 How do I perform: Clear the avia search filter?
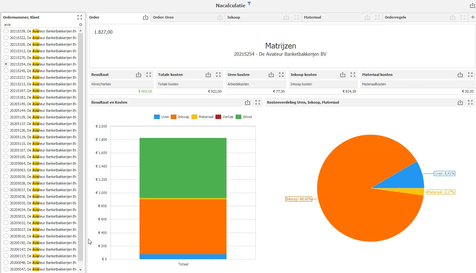tap(81, 25)
